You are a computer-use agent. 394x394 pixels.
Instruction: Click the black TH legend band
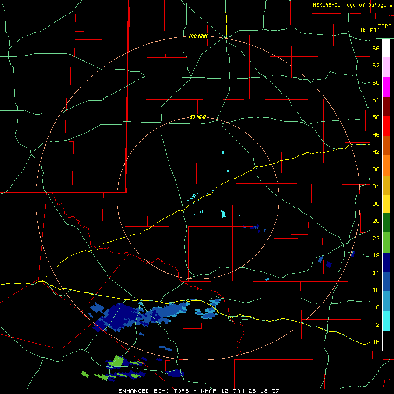click(x=387, y=341)
